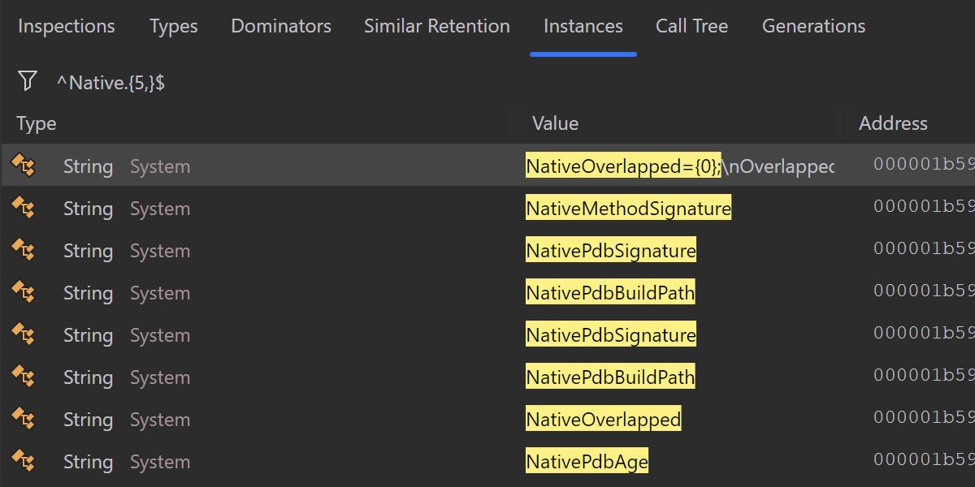Click the type icon on second NativePdbSignature row
Screen dimensions: 975x487
pyautogui.click(x=23, y=335)
